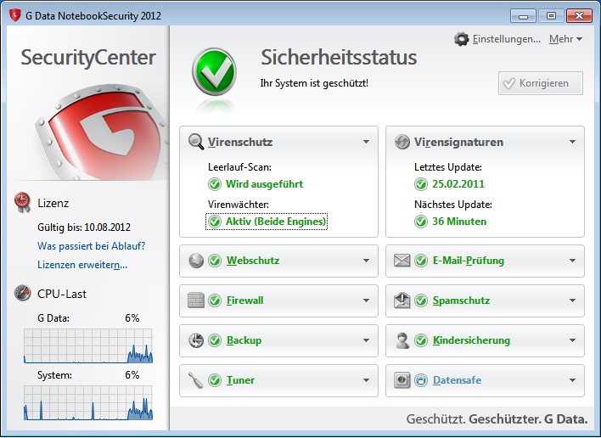Click the Wird ausgeführt status text
601x438 pixels.
coord(264,184)
